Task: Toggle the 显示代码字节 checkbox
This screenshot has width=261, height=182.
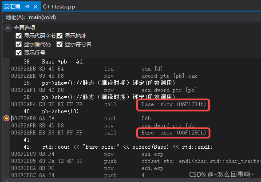Action: click(x=19, y=36)
